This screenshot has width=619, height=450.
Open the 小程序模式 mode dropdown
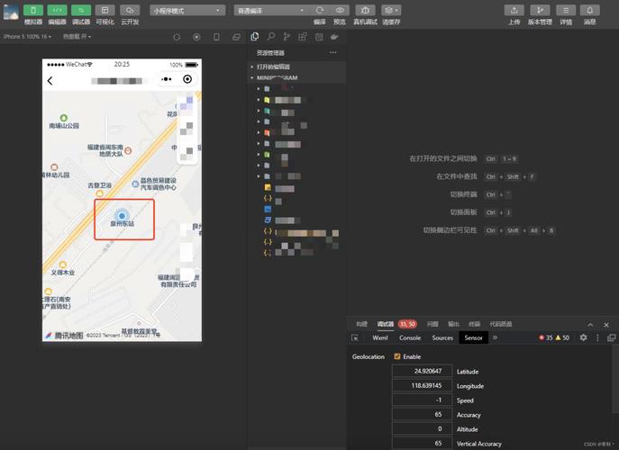coord(187,11)
